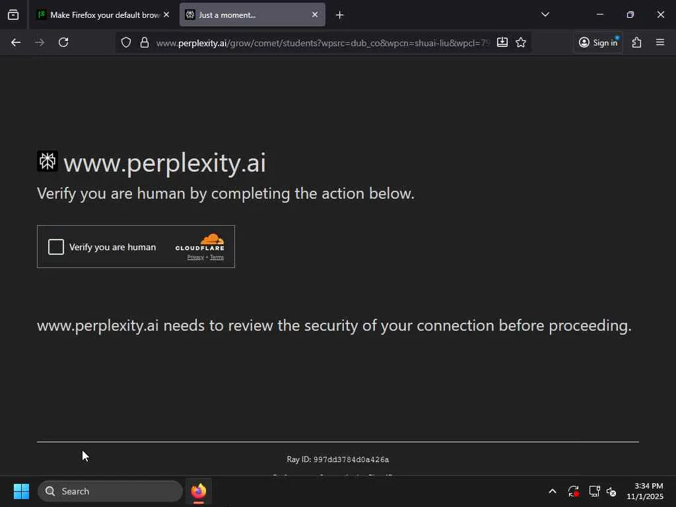
Task: Click the Firefox reload page icon
Action: point(63,42)
